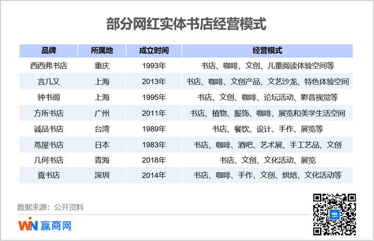Select the title 部分网红实体书店经营模式
Viewport: 374px width, 241px height.
pyautogui.click(x=186, y=24)
